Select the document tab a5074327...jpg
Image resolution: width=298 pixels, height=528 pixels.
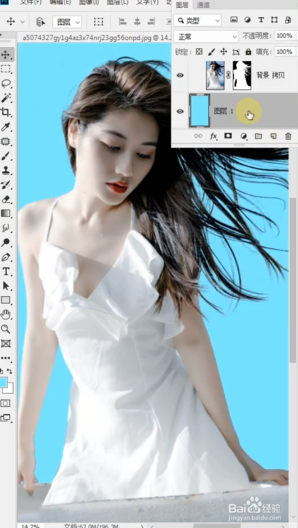(x=96, y=38)
